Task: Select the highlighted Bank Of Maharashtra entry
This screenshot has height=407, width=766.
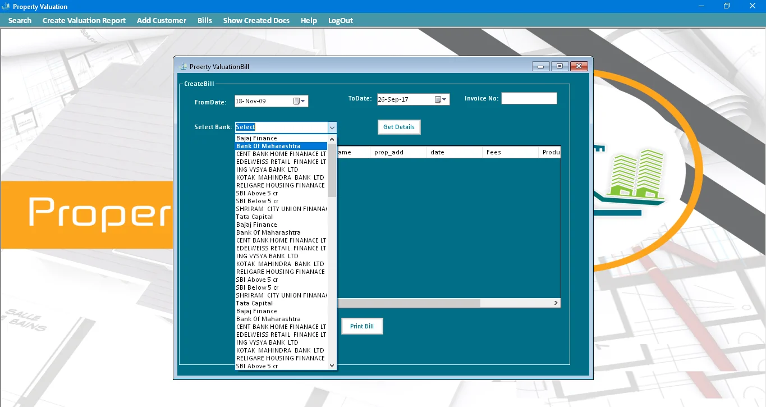Action: 281,146
